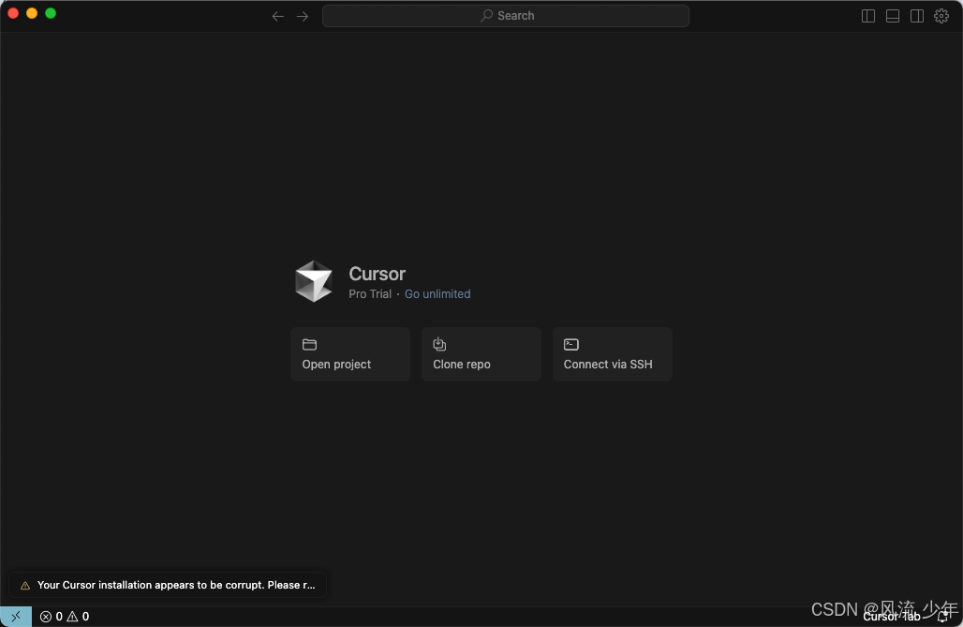Click the Clone repo button
The image size is (963, 627).
click(481, 354)
